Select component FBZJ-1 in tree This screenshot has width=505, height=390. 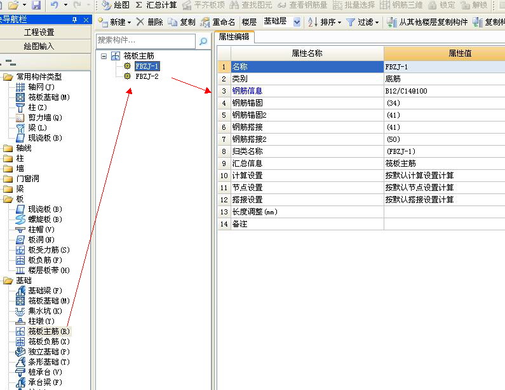tap(147, 66)
